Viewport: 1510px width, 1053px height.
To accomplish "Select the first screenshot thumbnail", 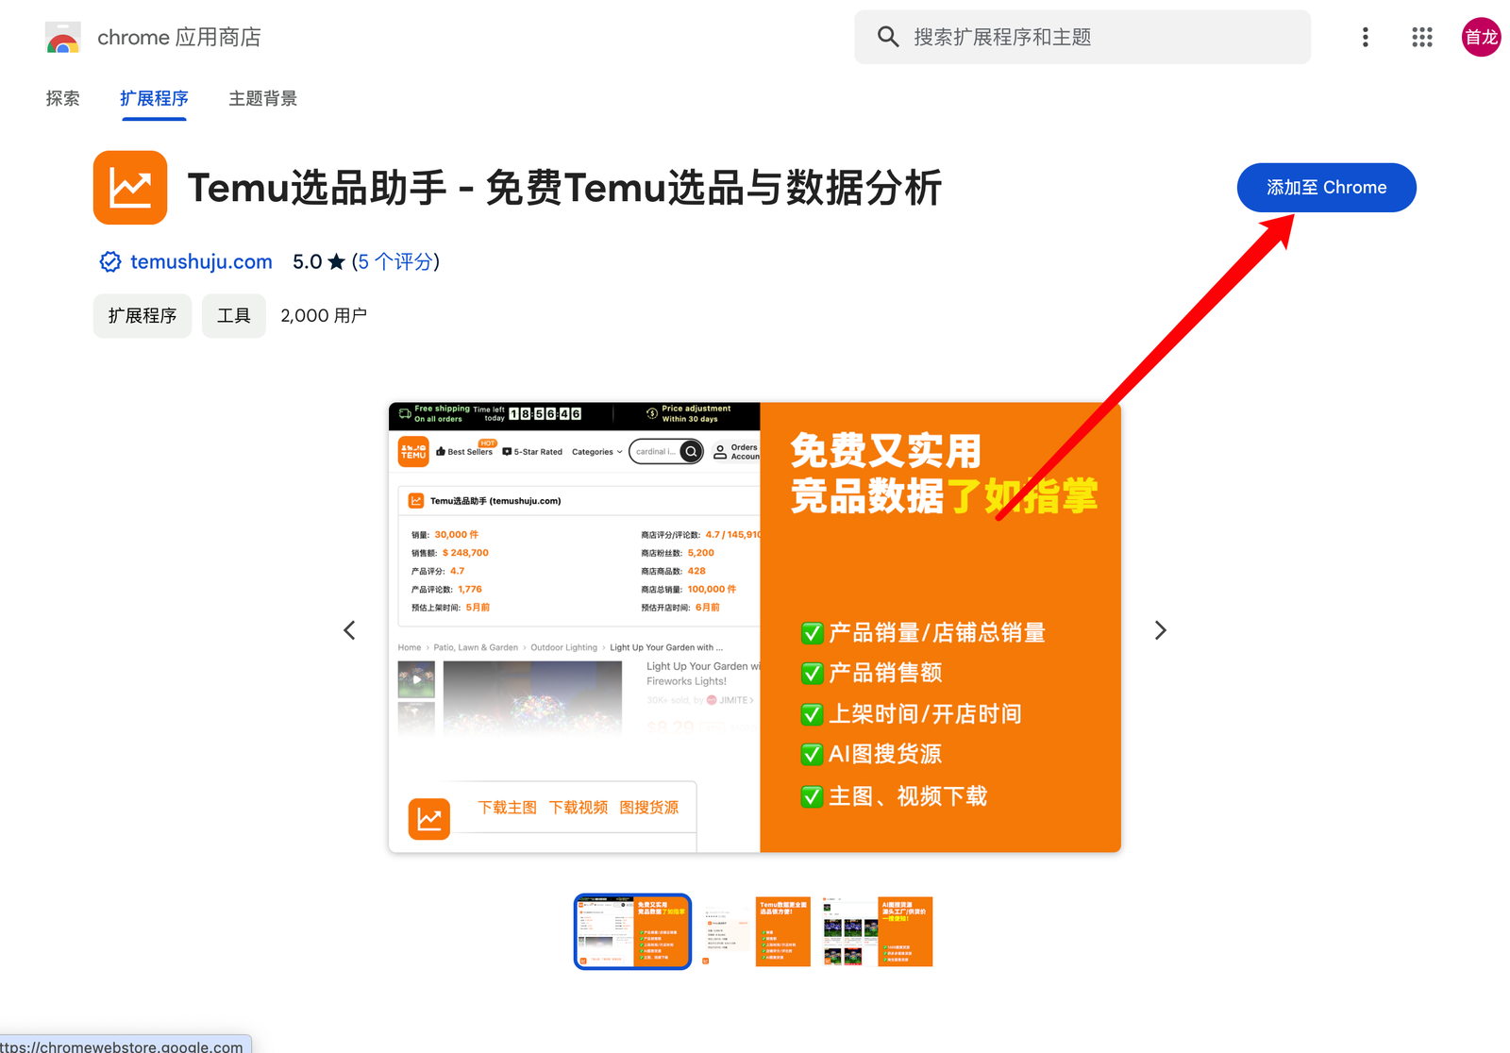I will pos(632,931).
